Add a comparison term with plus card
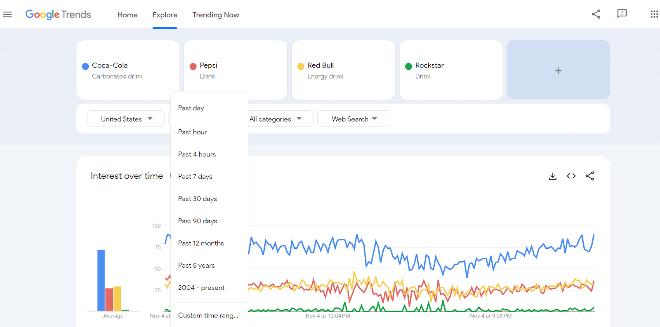Image resolution: width=660 pixels, height=327 pixels. pyautogui.click(x=558, y=70)
